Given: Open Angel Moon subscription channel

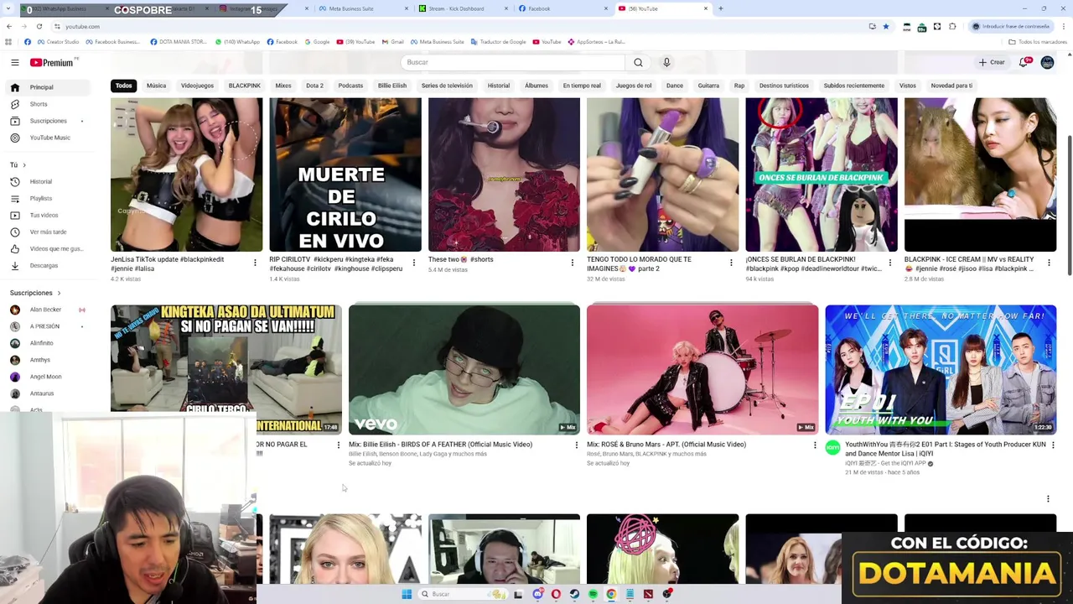Looking at the screenshot, I should point(46,377).
